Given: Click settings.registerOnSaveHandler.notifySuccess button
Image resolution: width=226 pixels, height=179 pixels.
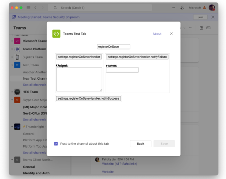Looking at the screenshot, I should 88,99.
